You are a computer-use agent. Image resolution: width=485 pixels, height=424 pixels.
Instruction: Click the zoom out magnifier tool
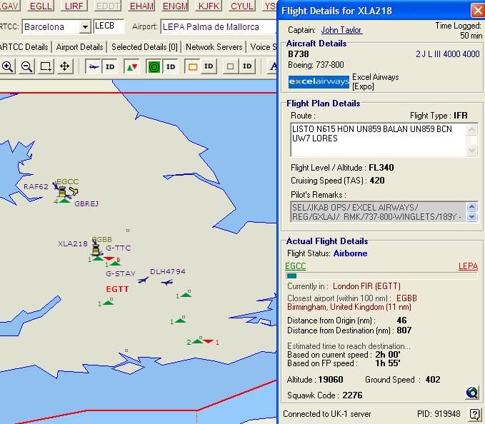tap(26, 66)
